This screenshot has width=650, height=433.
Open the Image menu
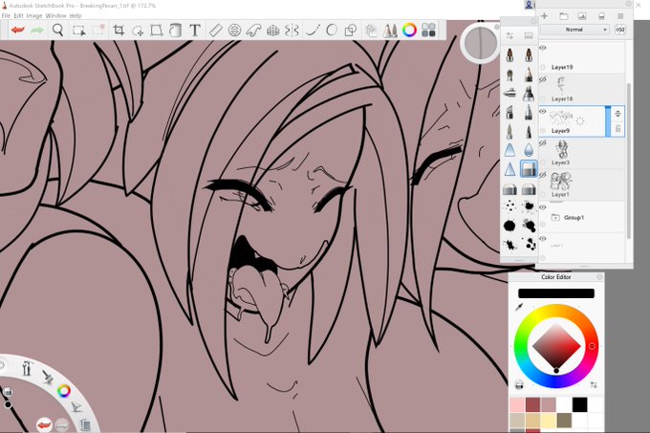tap(34, 15)
